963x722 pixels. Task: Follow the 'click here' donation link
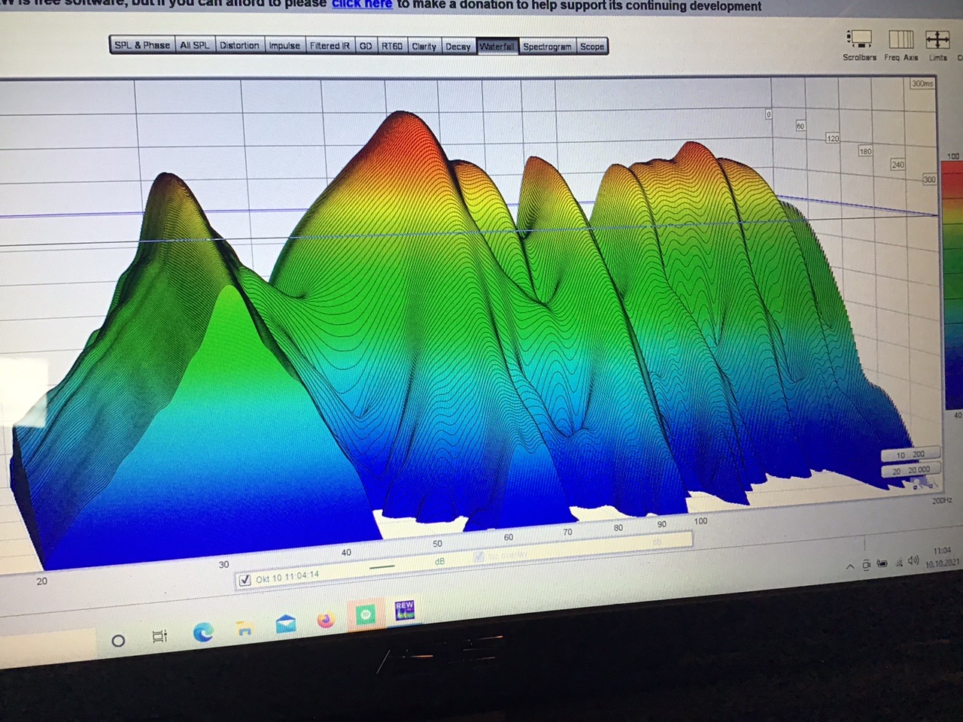362,5
